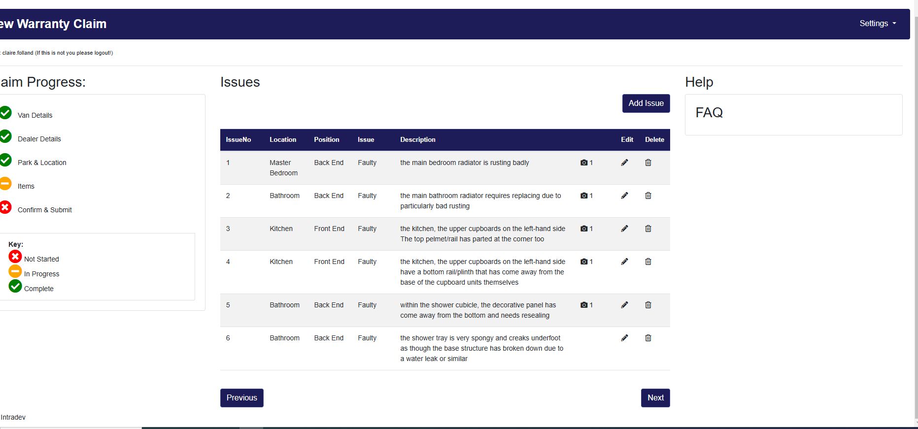
Task: Click the page's vertical scrollbar
Action: click(x=916, y=197)
